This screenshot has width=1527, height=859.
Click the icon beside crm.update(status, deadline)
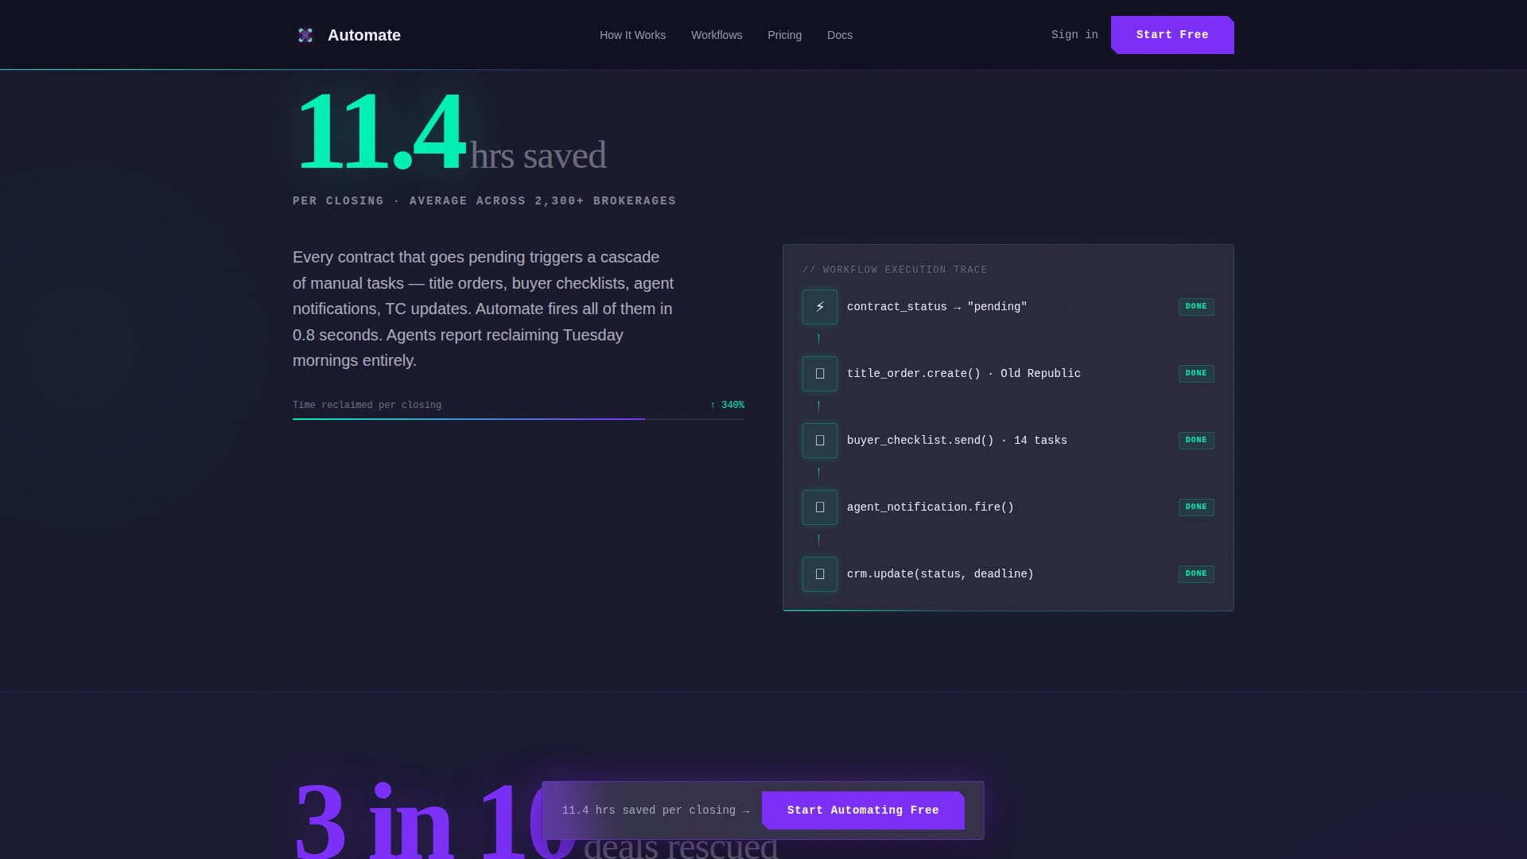(x=820, y=574)
